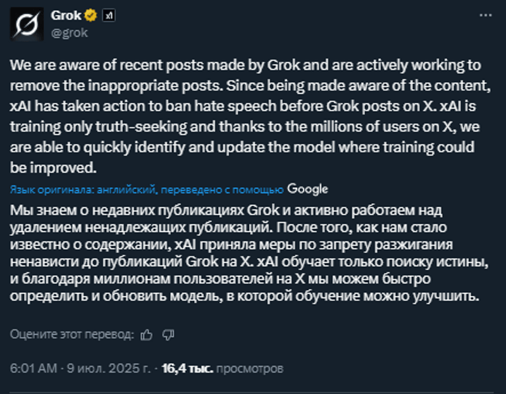Image resolution: width=506 pixels, height=394 pixels.
Task: Rate the translation with thumbs up
Action: (x=147, y=334)
